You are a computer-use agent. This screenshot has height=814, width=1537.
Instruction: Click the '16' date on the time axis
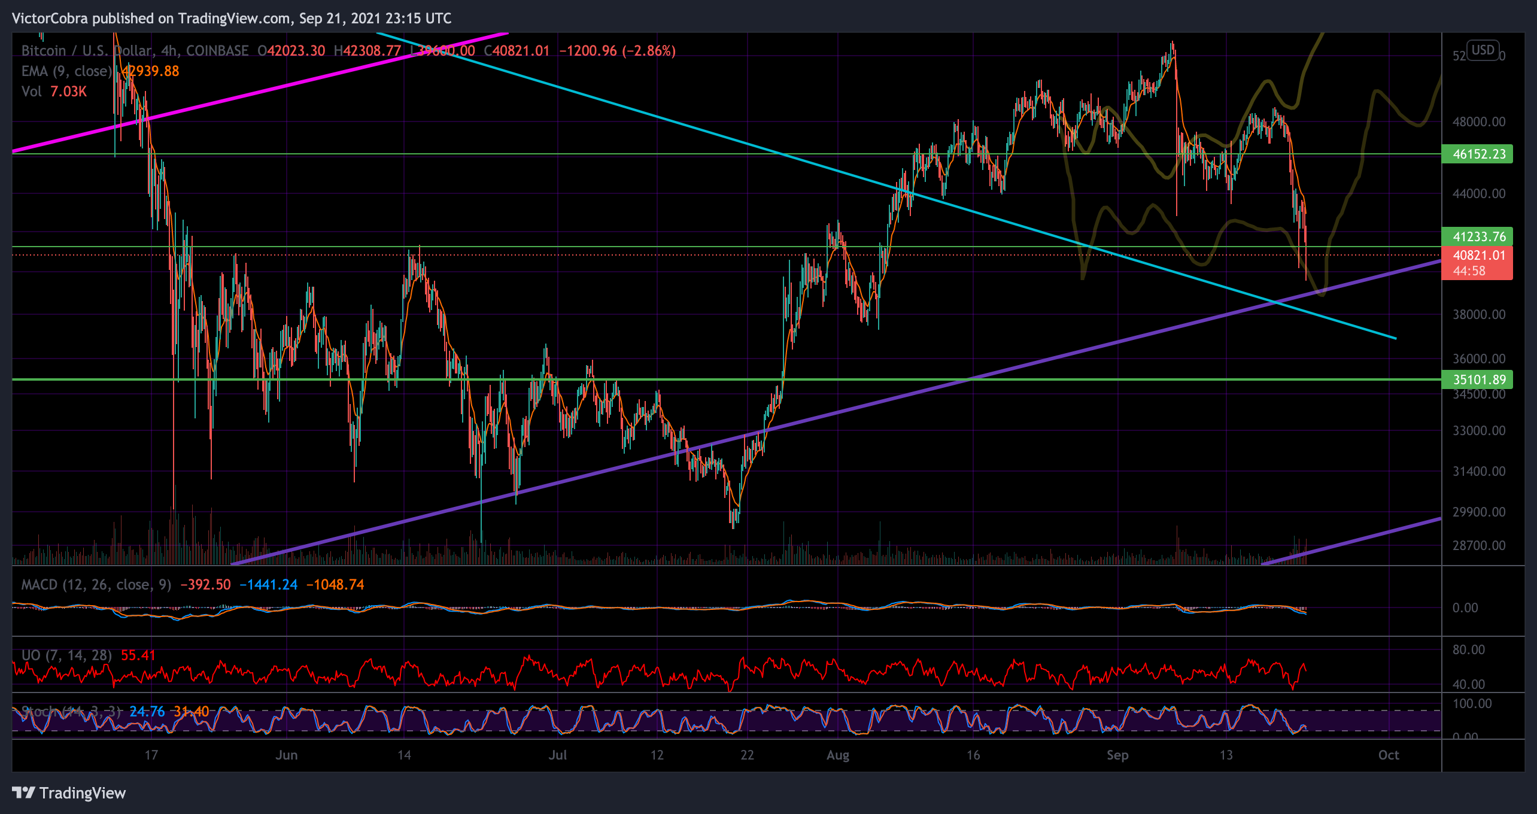(x=973, y=755)
